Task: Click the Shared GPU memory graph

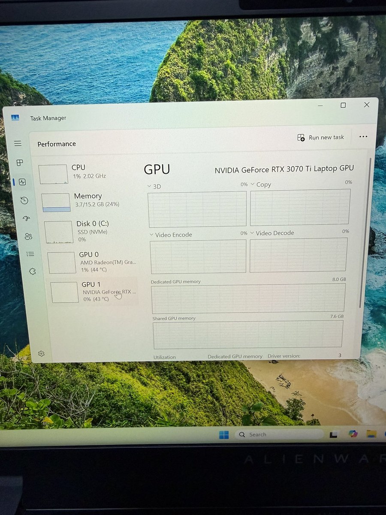Action: (248, 334)
